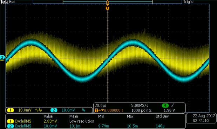
Task: Click the Trig'd status indicator
Action: [x=188, y=2]
